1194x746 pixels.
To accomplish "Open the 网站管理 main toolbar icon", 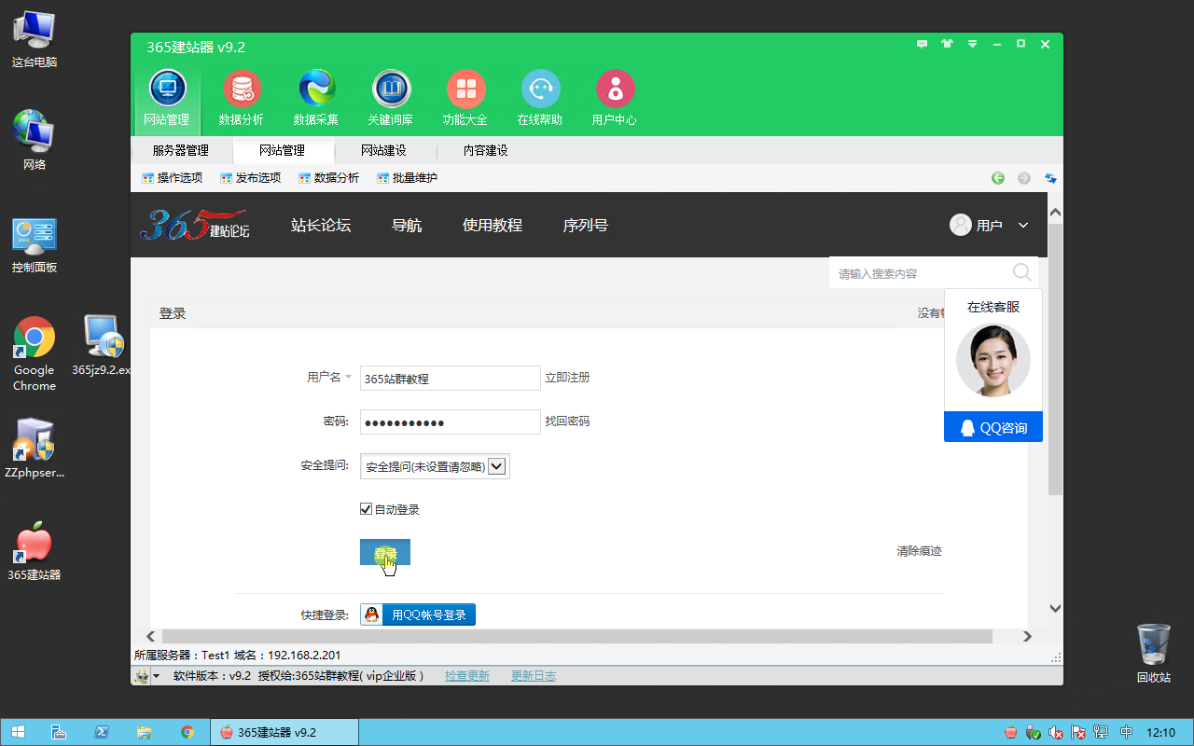I will click(x=167, y=97).
